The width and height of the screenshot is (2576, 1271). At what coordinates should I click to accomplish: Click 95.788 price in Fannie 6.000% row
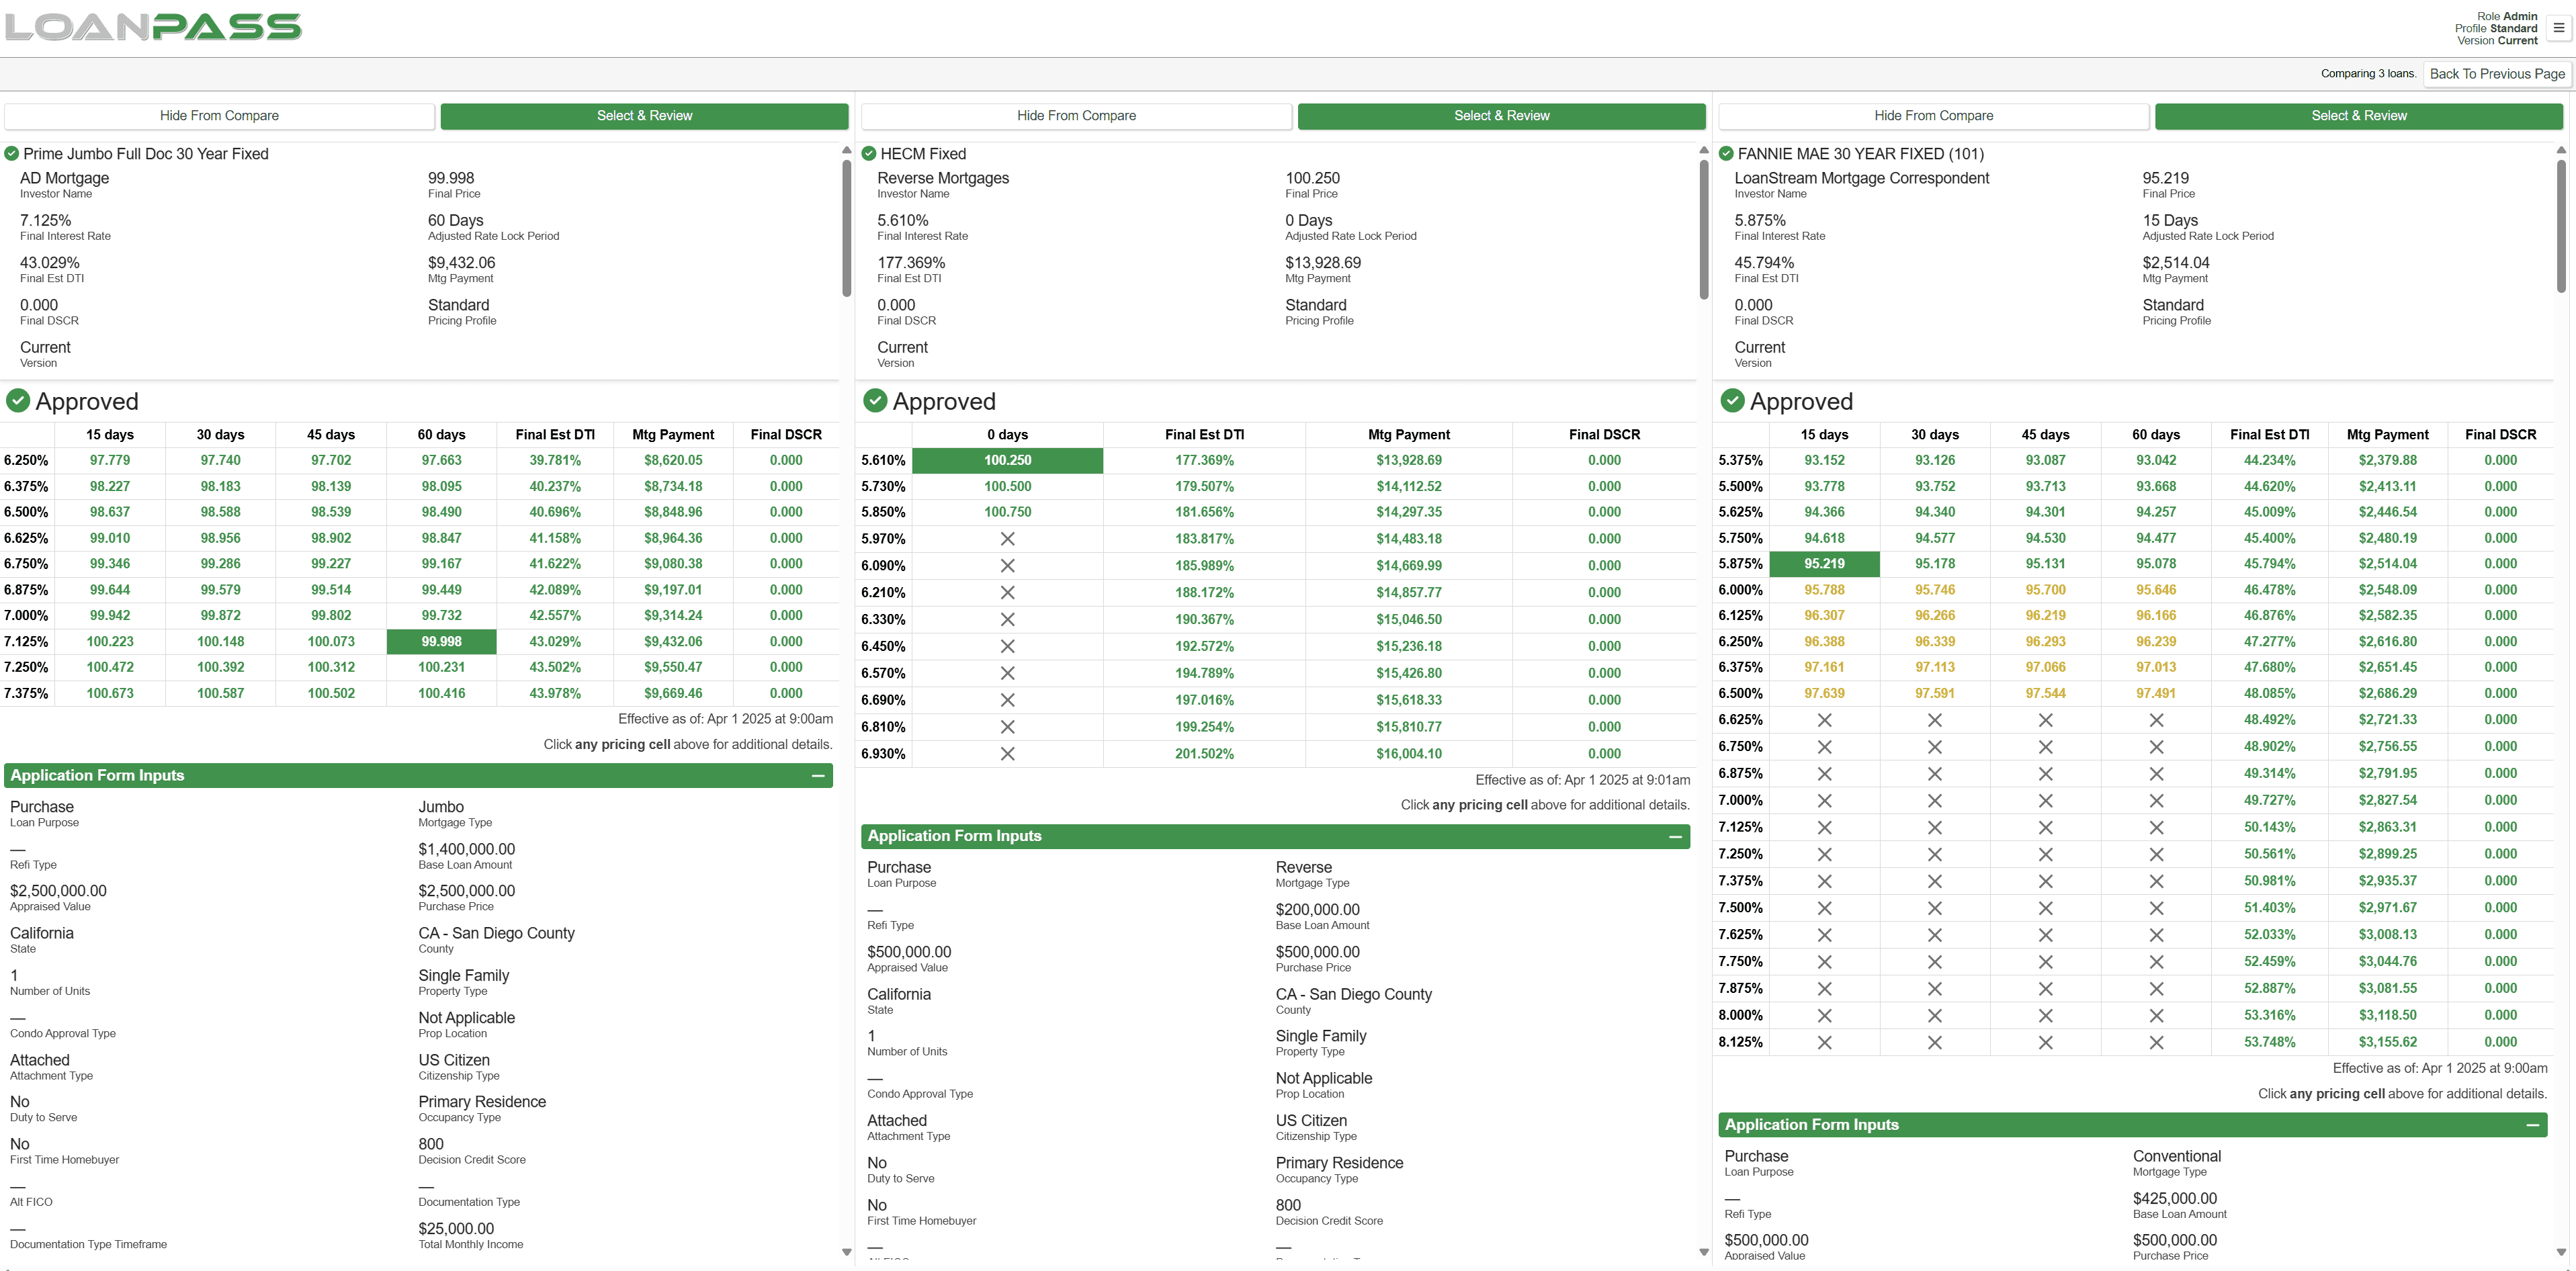[1824, 590]
